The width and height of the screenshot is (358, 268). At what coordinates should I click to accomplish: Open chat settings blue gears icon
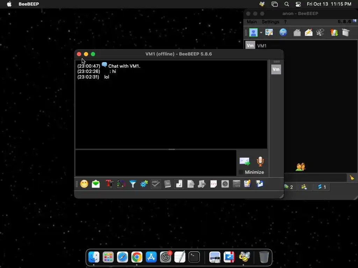[144, 184]
